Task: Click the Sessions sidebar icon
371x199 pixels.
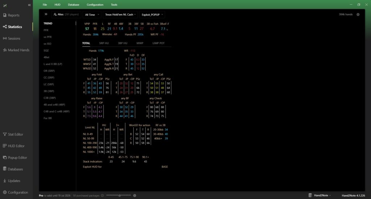Action: click(5, 38)
